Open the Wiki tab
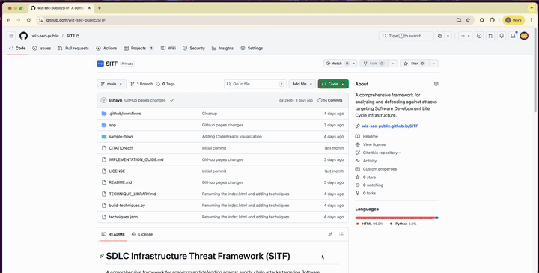 point(168,49)
